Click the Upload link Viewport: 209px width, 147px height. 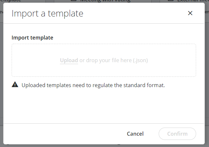click(69, 60)
